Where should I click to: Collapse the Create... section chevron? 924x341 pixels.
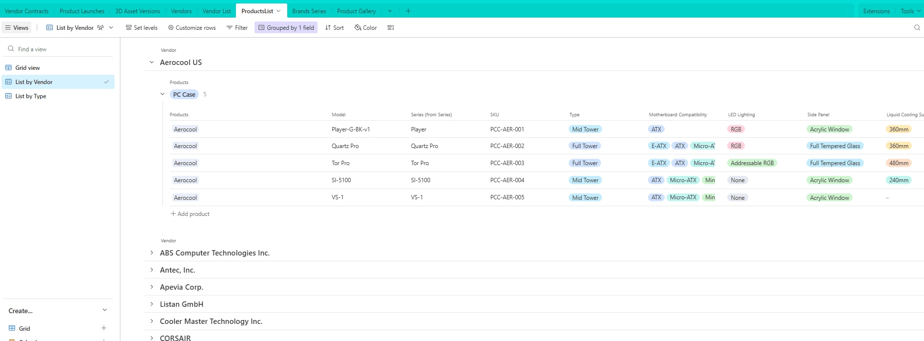pos(104,310)
